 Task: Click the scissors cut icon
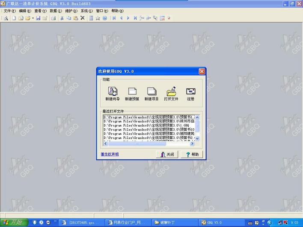(62, 18)
